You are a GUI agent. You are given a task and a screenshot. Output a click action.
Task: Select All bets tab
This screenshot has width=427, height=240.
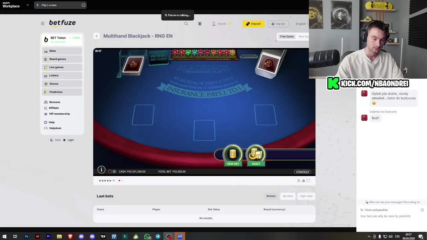271,196
